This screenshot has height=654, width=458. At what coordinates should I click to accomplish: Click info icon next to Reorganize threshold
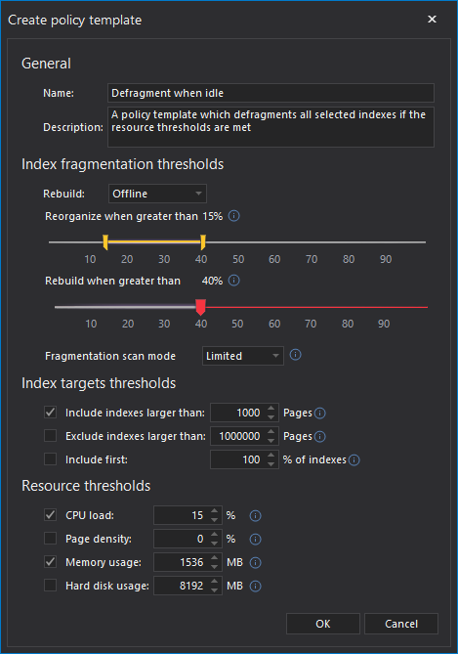233,216
